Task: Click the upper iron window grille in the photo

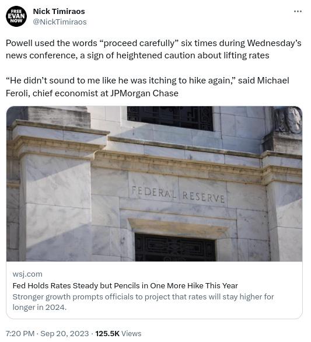Action: click(170, 118)
